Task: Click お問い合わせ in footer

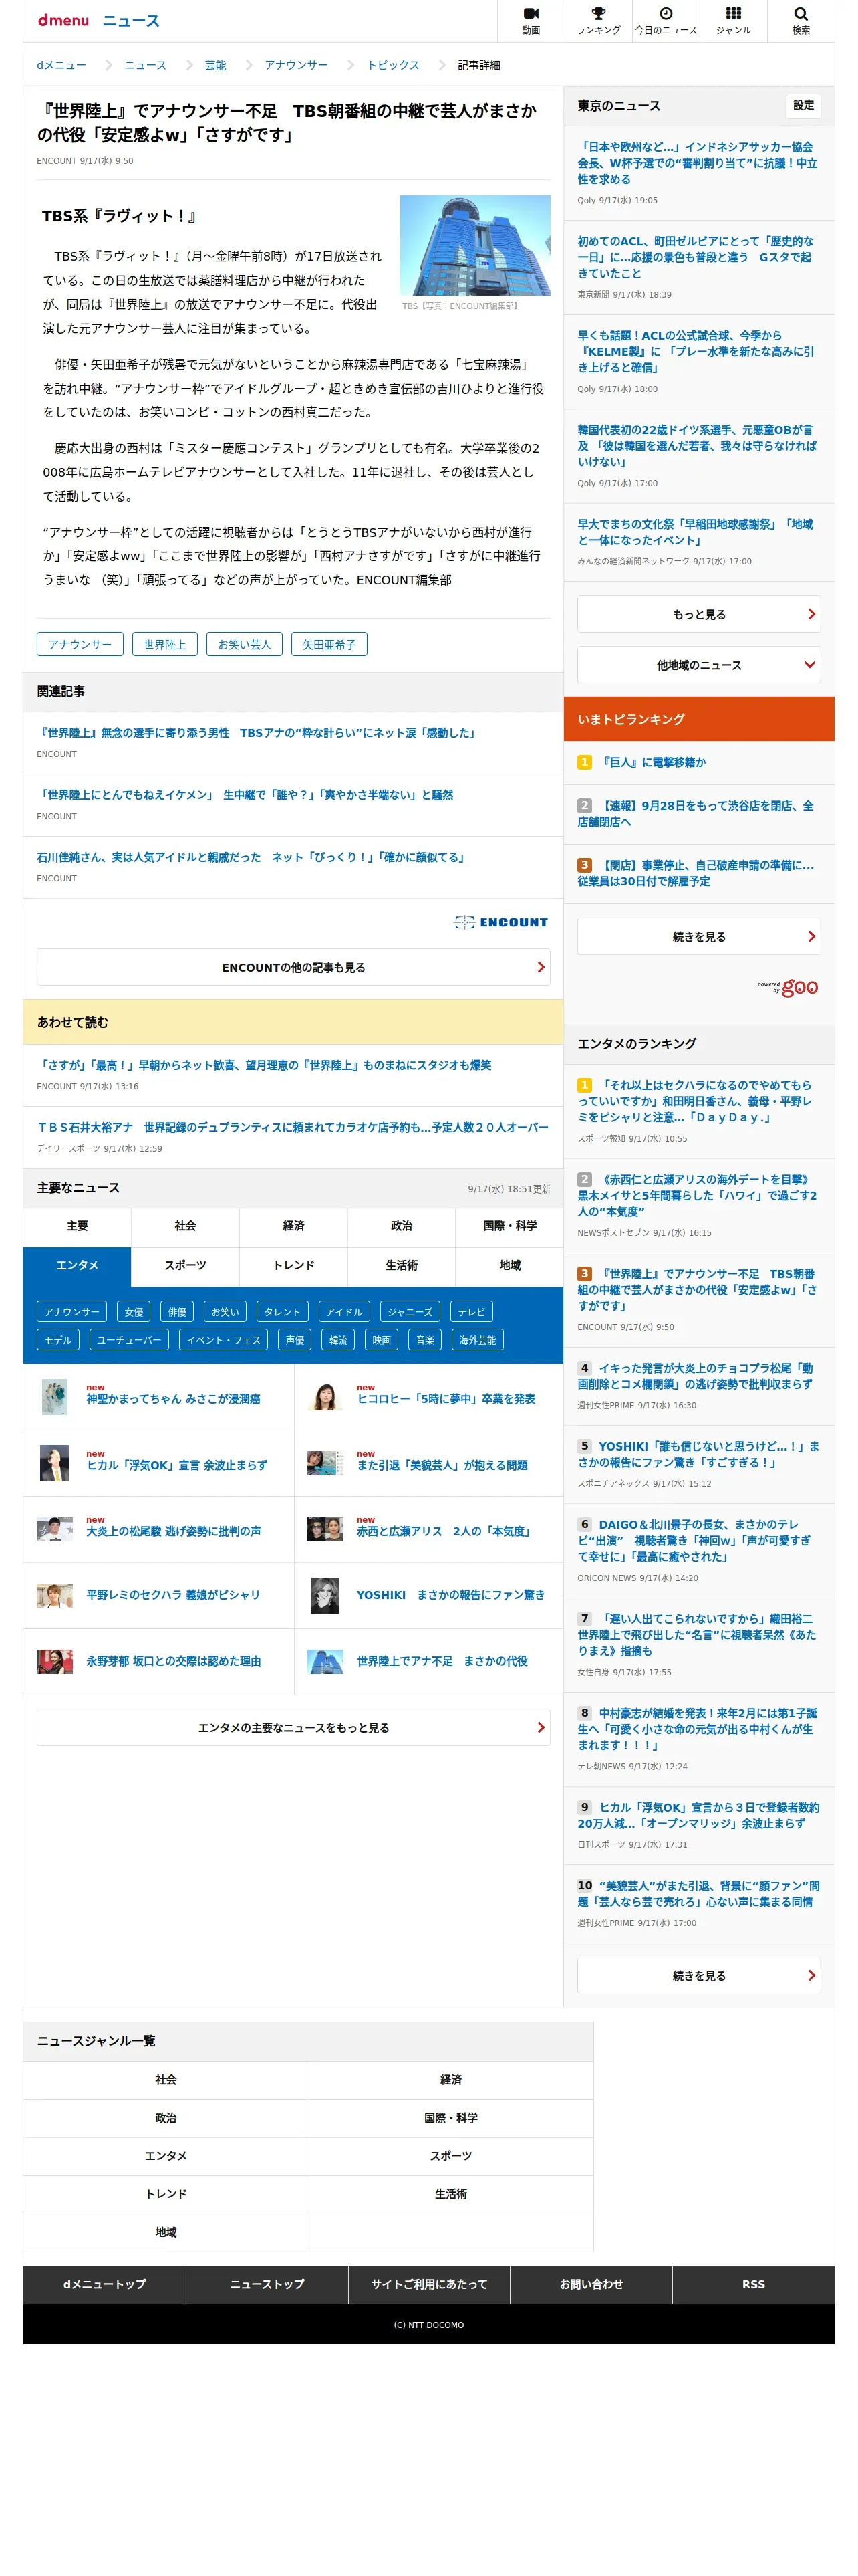Action: click(591, 2285)
